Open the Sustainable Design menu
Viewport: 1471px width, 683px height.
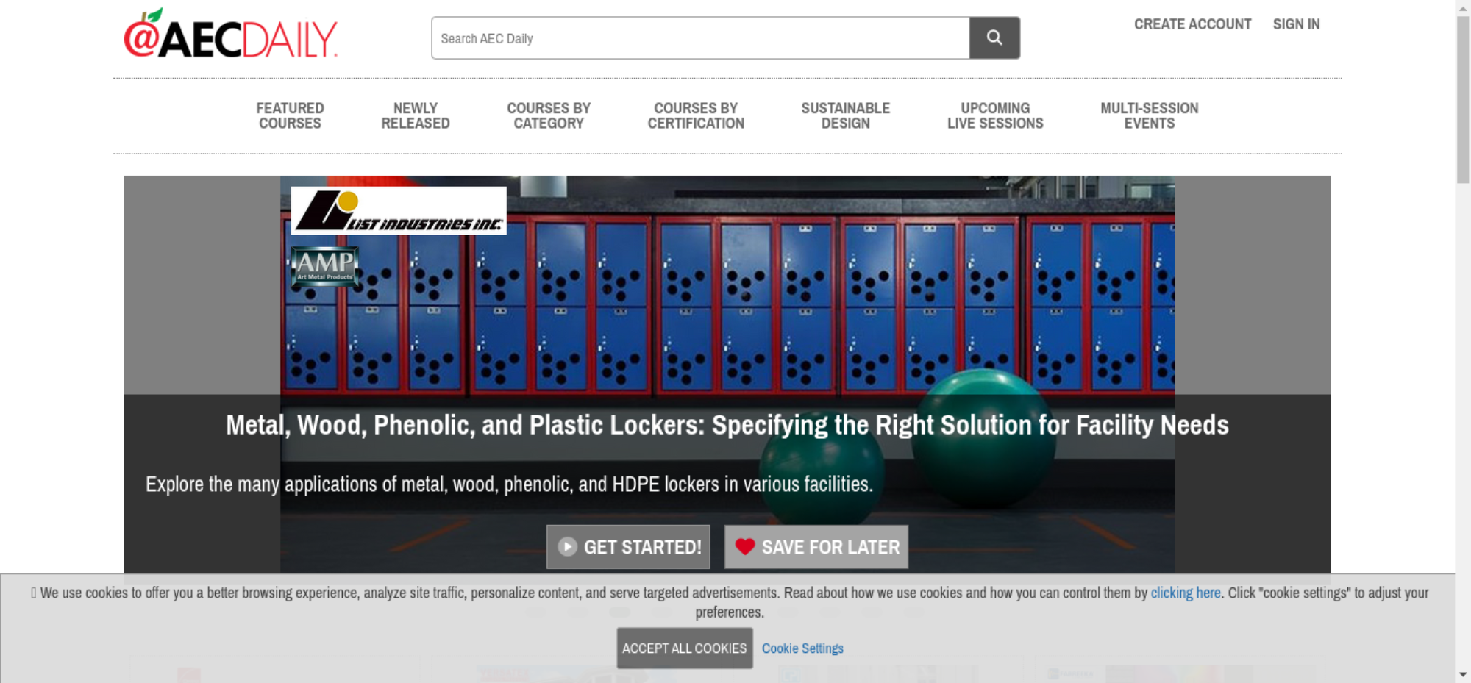pyautogui.click(x=845, y=116)
